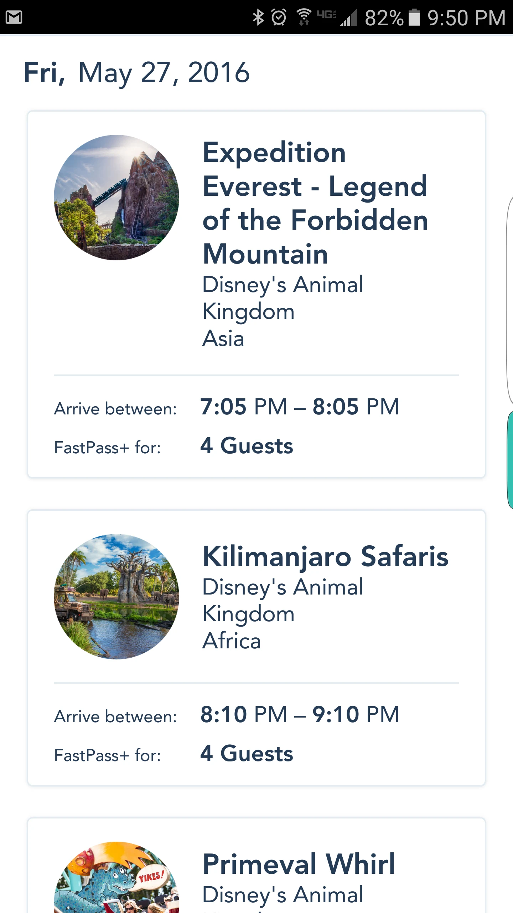Tap the 7:05 PM – 8:05 PM arrival window
The width and height of the screenshot is (513, 913).
pyautogui.click(x=300, y=407)
